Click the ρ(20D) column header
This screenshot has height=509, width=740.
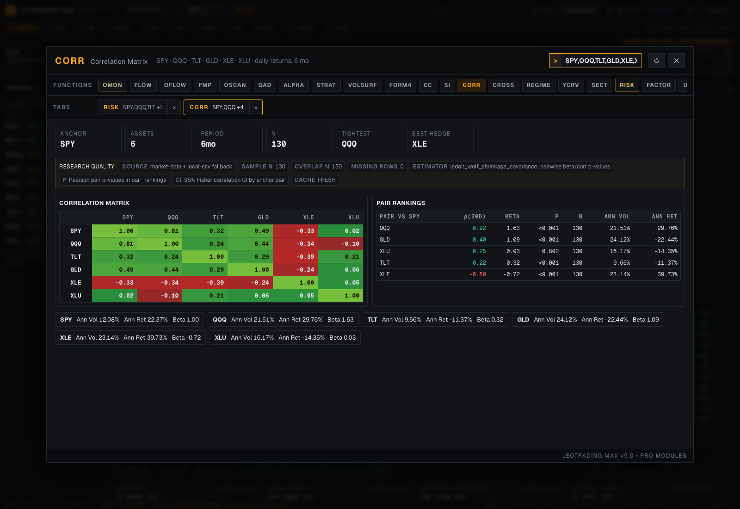click(475, 217)
